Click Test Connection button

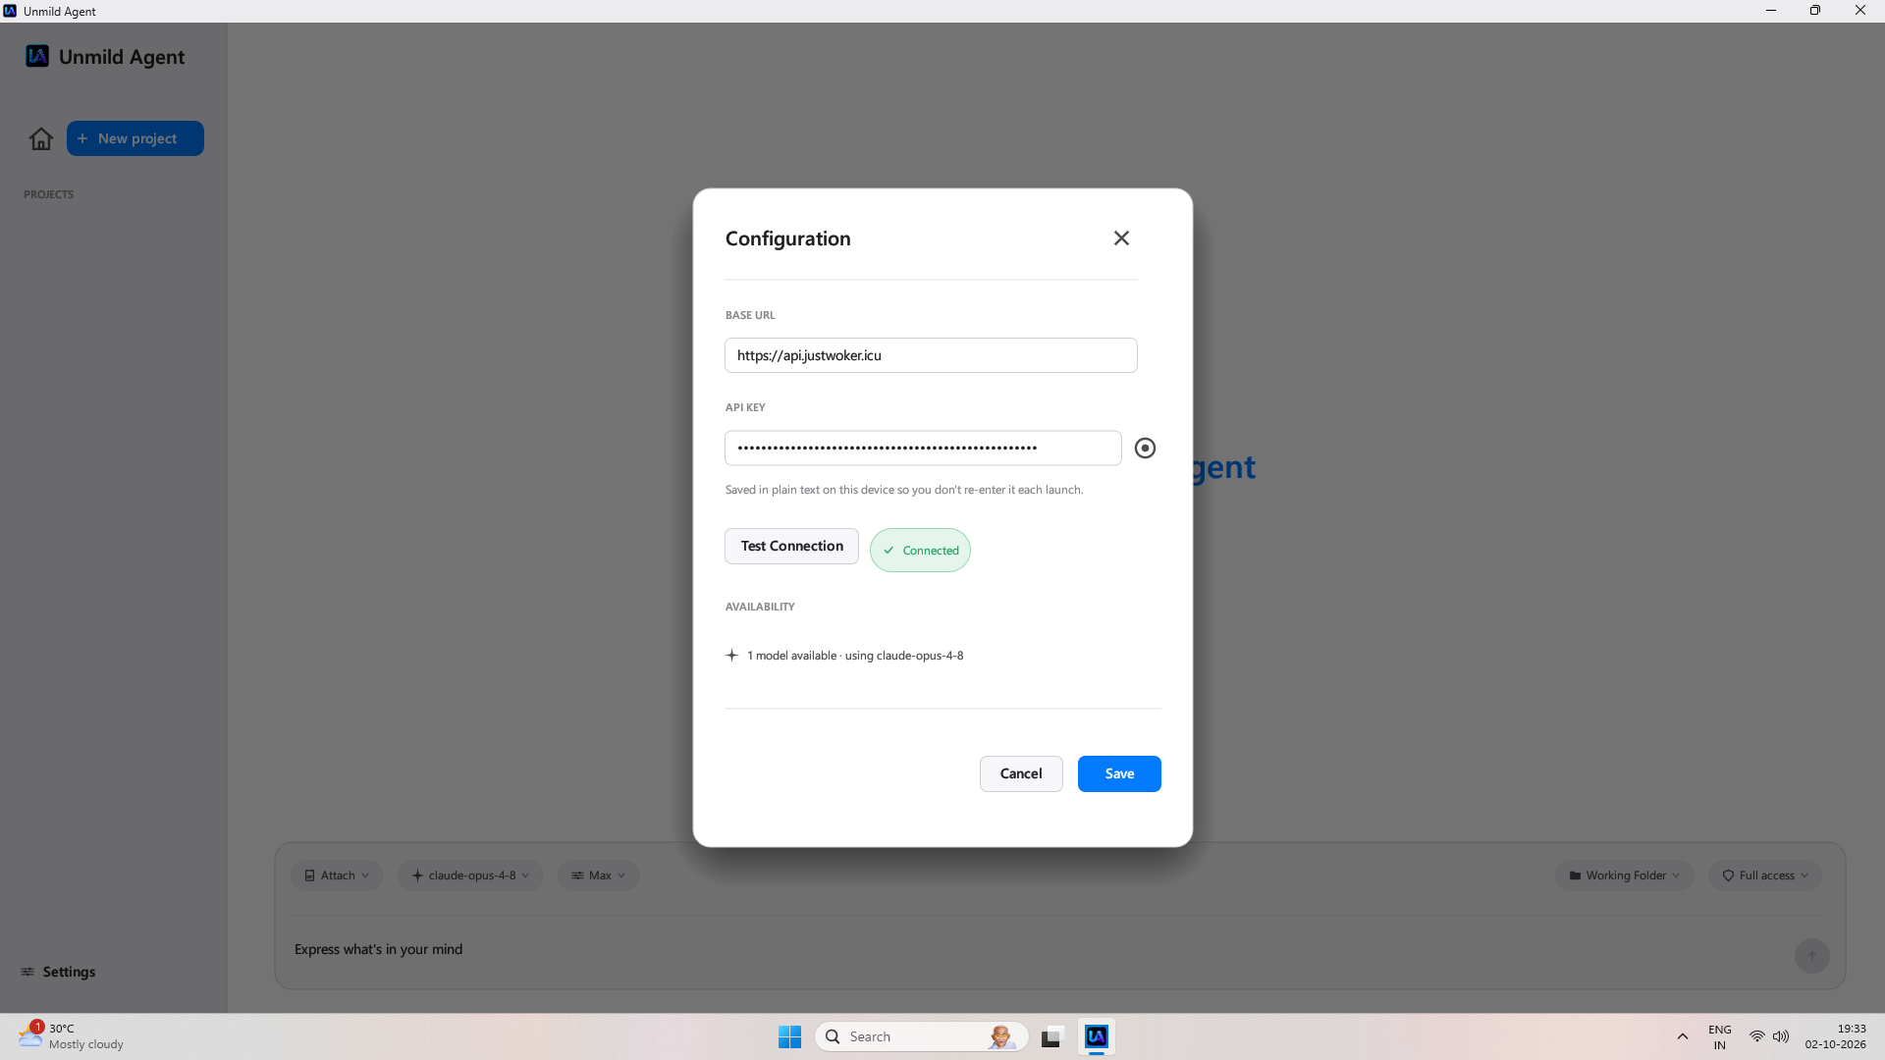(x=791, y=547)
